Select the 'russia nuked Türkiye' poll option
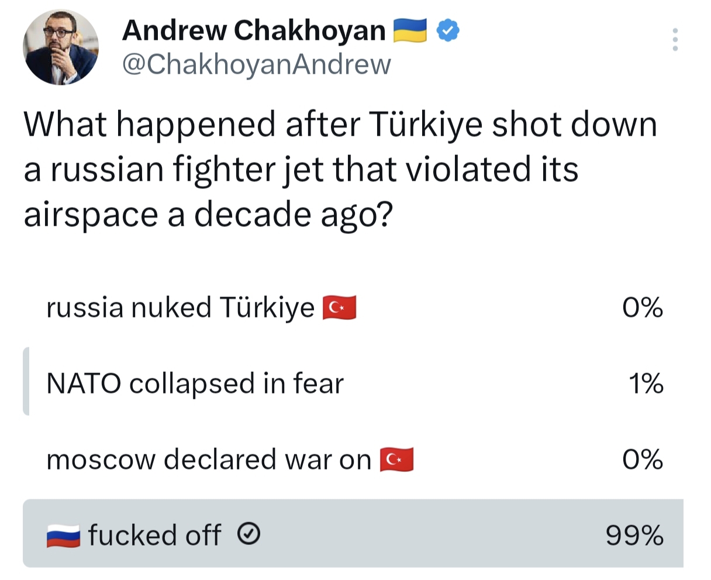Image resolution: width=711 pixels, height=580 pixels. point(180,308)
